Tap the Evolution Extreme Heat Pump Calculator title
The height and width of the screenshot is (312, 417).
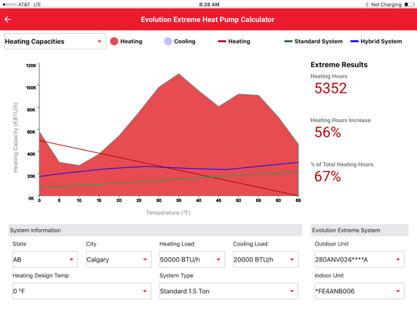208,20
